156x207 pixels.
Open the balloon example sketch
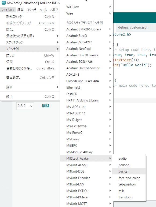coord(129,165)
